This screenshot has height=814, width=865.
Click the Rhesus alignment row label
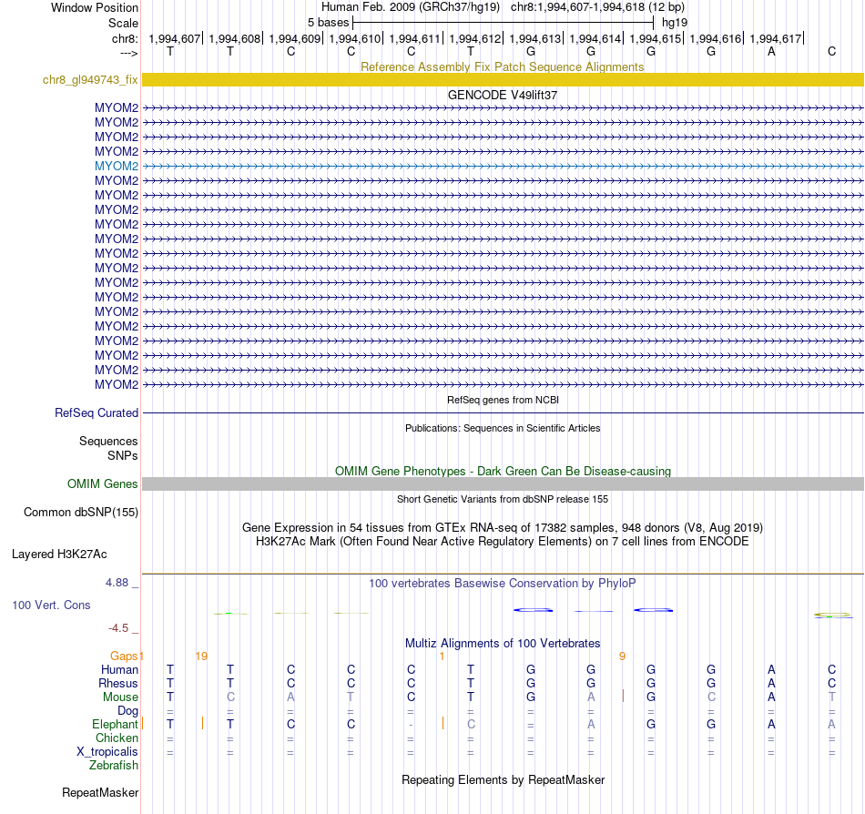(118, 683)
